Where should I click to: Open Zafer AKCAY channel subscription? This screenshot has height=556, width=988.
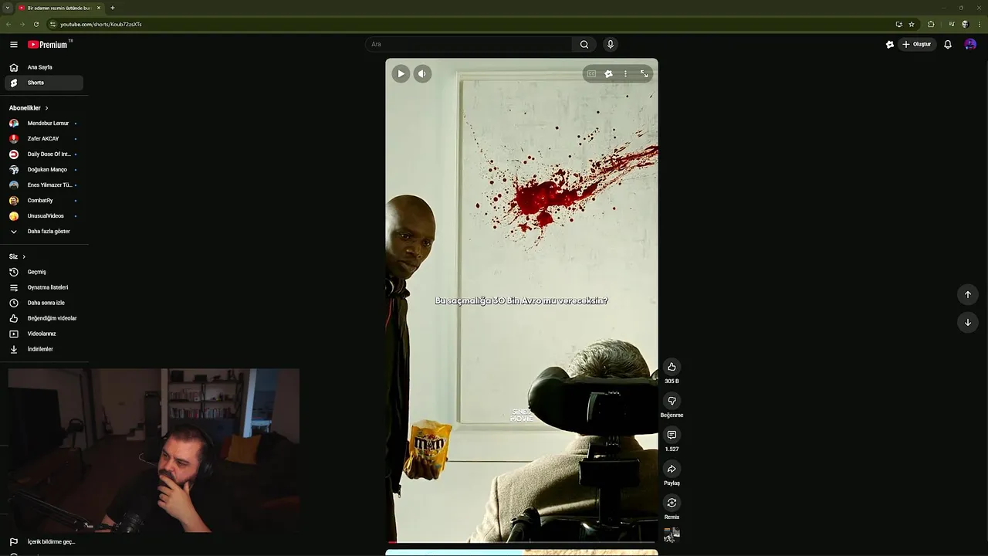coord(44,139)
